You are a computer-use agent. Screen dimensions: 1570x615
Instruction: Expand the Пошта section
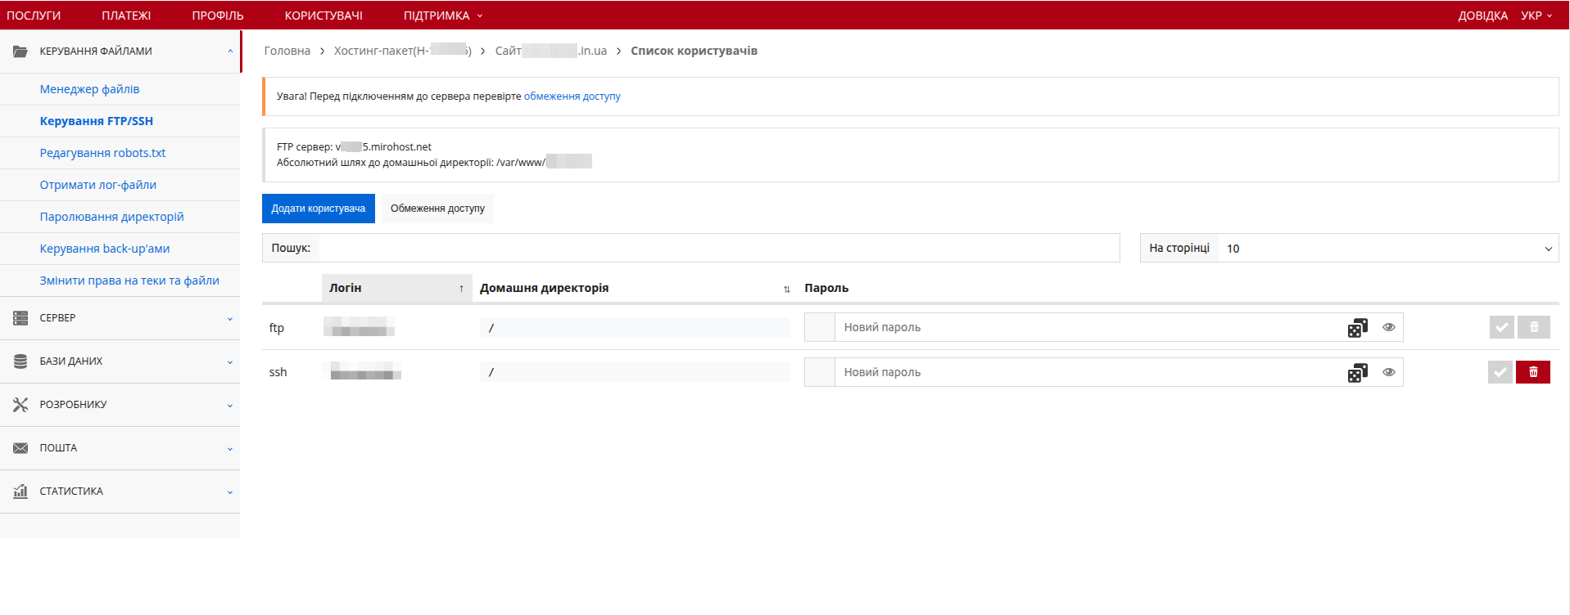click(x=230, y=449)
